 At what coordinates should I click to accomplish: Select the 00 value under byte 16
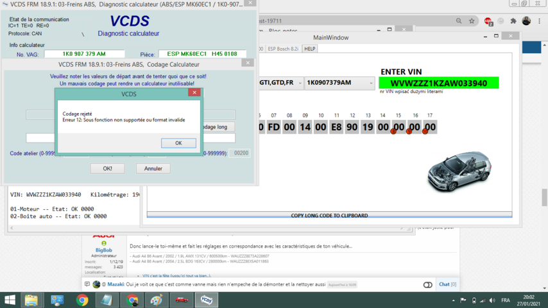point(415,127)
